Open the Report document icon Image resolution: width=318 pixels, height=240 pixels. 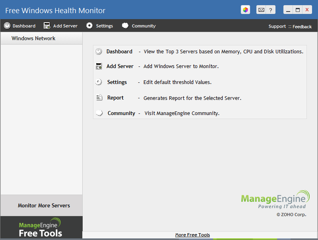99,98
